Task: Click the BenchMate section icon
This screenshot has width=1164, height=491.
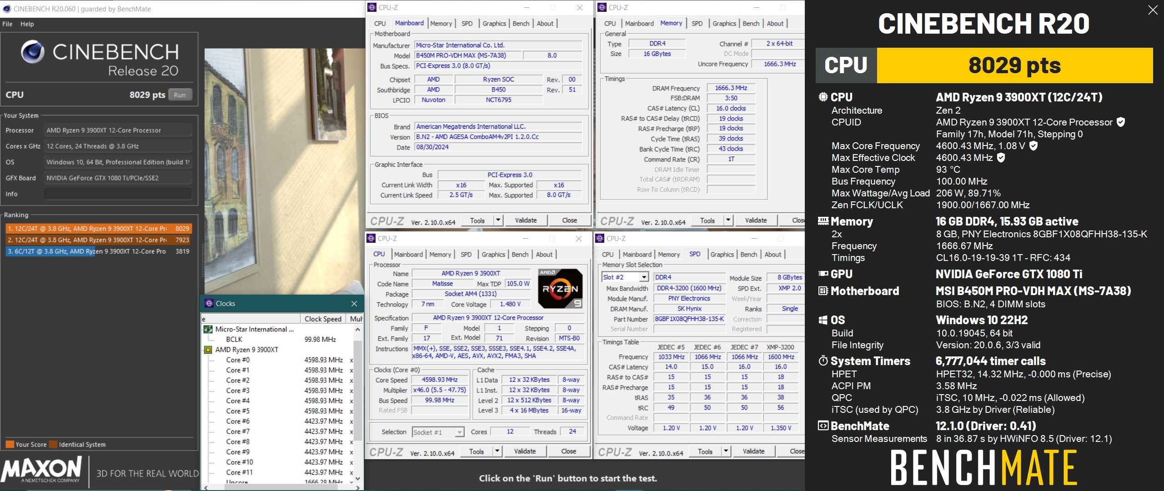Action: (x=823, y=426)
